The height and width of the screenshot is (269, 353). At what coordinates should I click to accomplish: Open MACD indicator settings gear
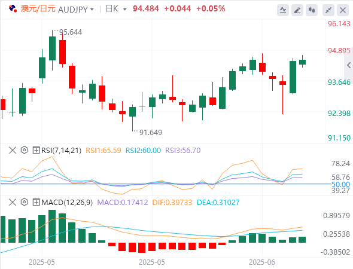click(x=25, y=202)
